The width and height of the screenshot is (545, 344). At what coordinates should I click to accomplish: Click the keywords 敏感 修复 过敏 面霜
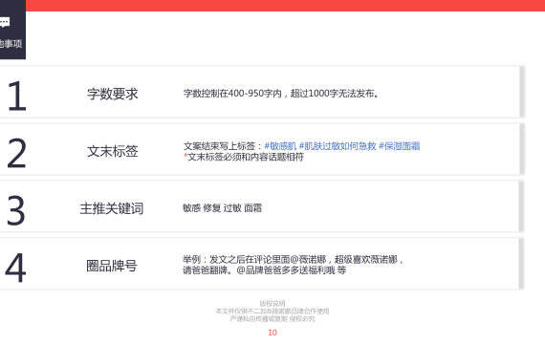pos(223,208)
